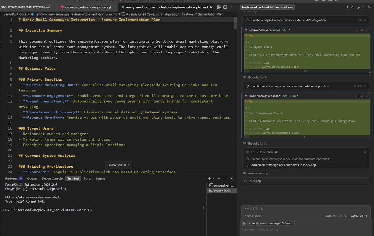Click 'Add email campaigns API endpoints to index.php' item
Screen dimensions: 374x236
283,165
